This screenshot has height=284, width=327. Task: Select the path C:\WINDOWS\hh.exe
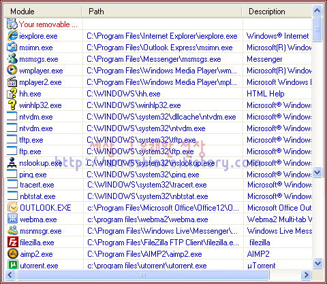pyautogui.click(x=123, y=94)
